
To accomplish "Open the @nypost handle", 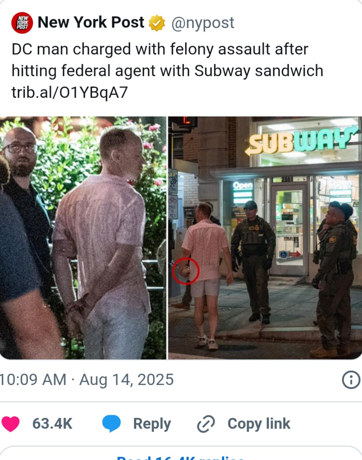I will point(203,23).
